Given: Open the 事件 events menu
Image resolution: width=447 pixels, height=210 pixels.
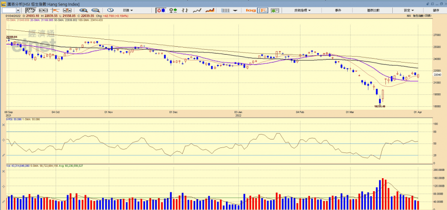Looking at the screenshot, I should pos(338,10).
